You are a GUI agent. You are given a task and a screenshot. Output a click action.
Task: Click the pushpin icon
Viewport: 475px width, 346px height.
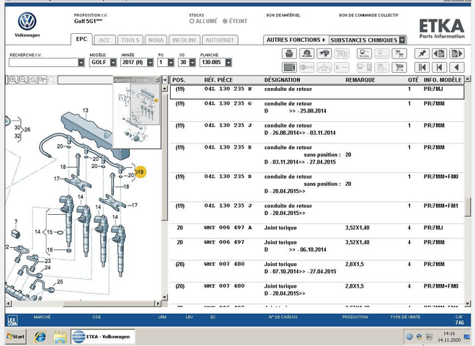tap(422, 54)
